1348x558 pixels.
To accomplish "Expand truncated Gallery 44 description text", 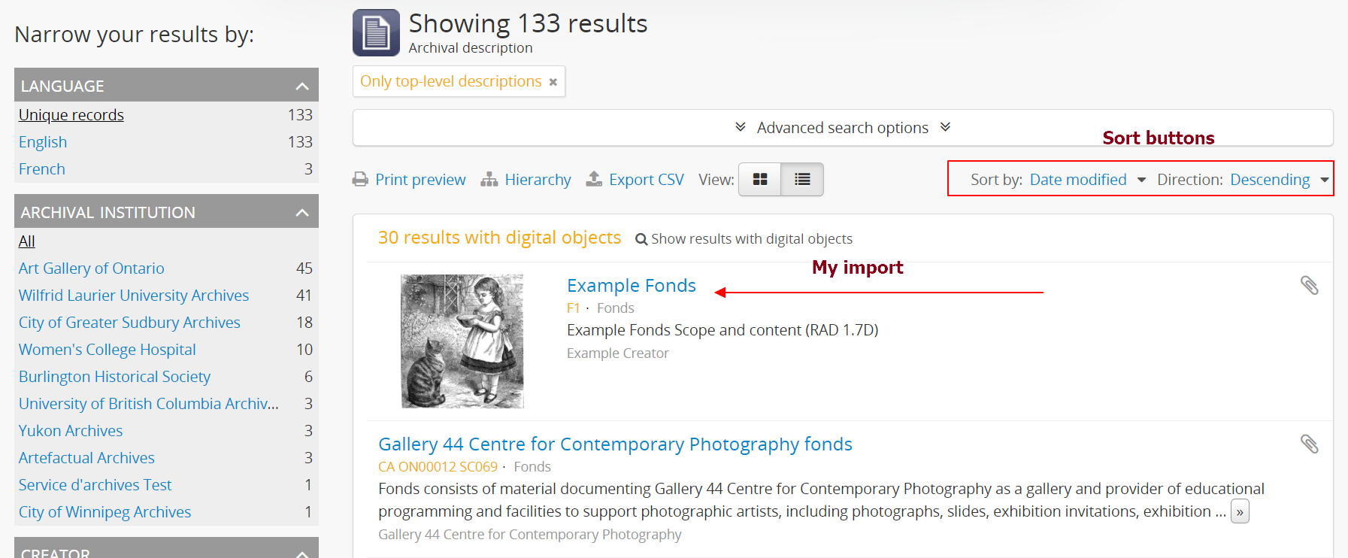I will (1239, 512).
